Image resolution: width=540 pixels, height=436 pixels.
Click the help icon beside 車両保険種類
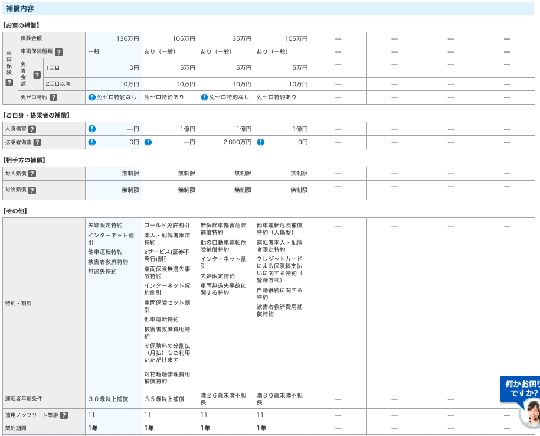tap(59, 52)
